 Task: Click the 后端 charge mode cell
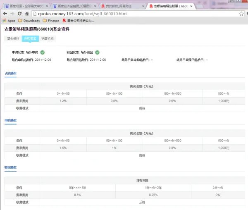pyautogui.click(x=142, y=202)
